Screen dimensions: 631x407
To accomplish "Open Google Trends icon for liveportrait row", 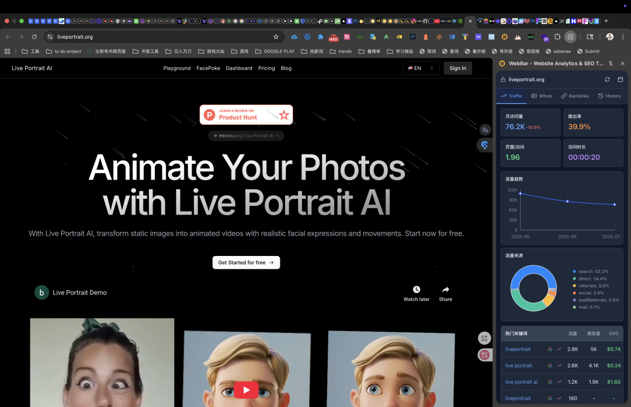I will tap(559, 349).
